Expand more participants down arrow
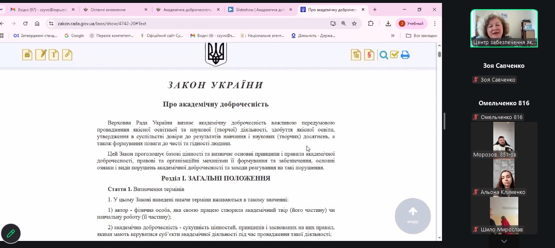Image resolution: width=555 pixels, height=248 pixels. [x=504, y=241]
